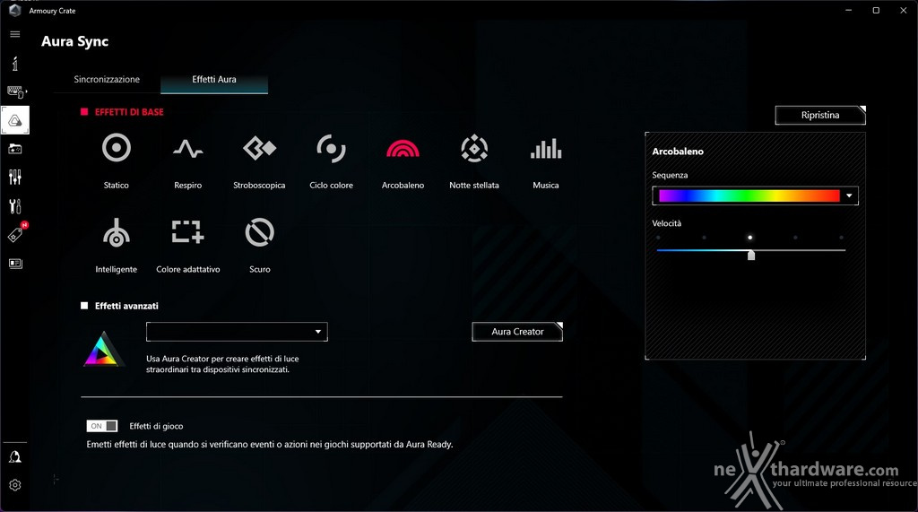
Task: Click the Armoury Crate title bar logo
Action: tap(15, 11)
